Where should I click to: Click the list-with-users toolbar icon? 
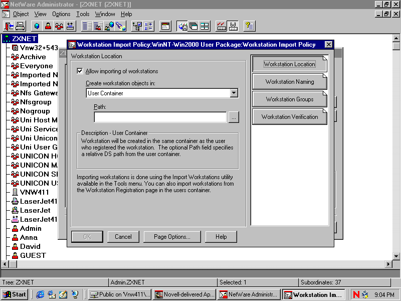pyautogui.click(x=98, y=26)
